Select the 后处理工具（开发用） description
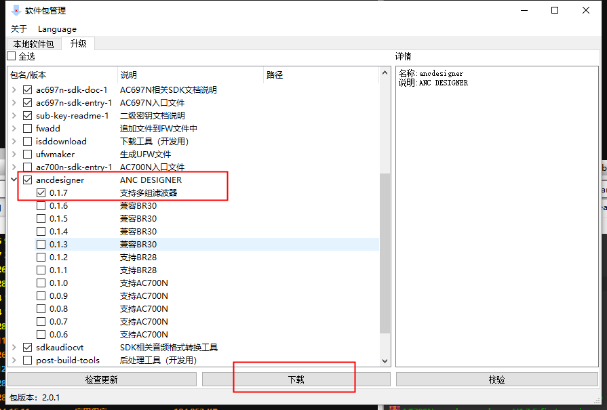 (158, 360)
